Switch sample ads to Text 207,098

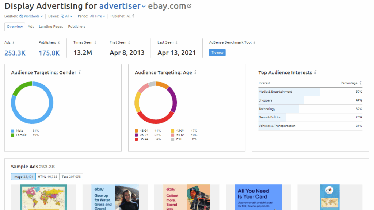(x=71, y=177)
